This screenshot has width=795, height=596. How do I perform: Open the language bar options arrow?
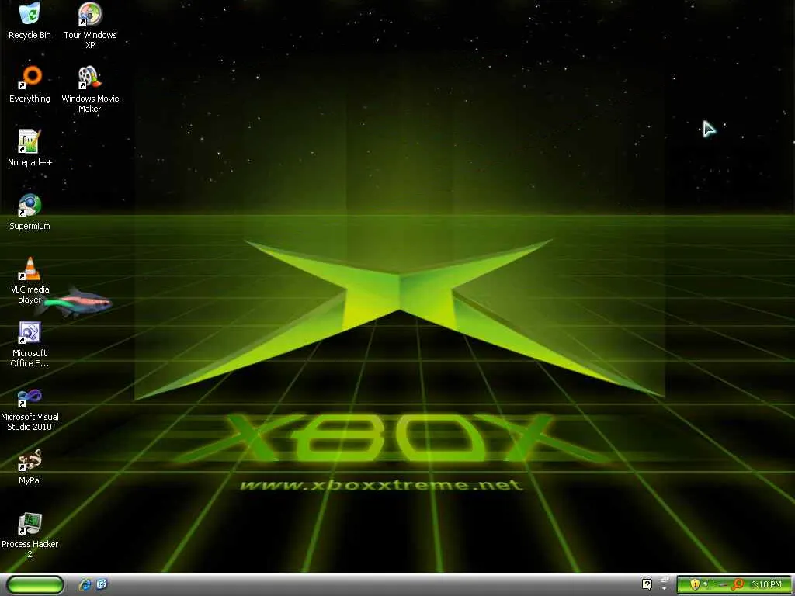point(664,588)
